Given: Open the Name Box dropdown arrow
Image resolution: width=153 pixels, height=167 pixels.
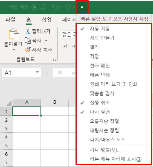Looking at the screenshot, I should tap(37, 72).
